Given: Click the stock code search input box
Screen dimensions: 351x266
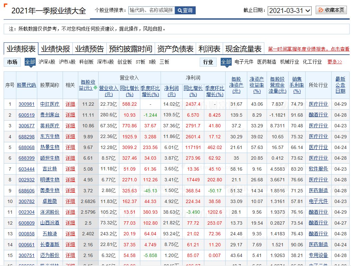Looking at the screenshot, I should pos(151,10).
